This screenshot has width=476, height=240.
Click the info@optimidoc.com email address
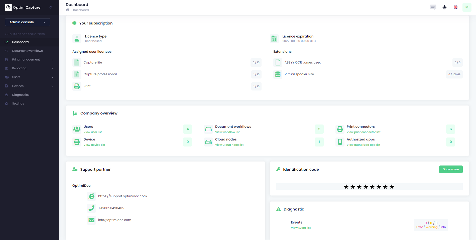(x=115, y=220)
